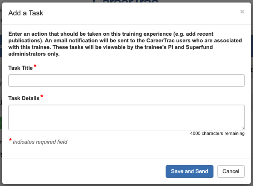This screenshot has width=253, height=186.
Task: Click the Task Title text field
Action: click(126, 81)
